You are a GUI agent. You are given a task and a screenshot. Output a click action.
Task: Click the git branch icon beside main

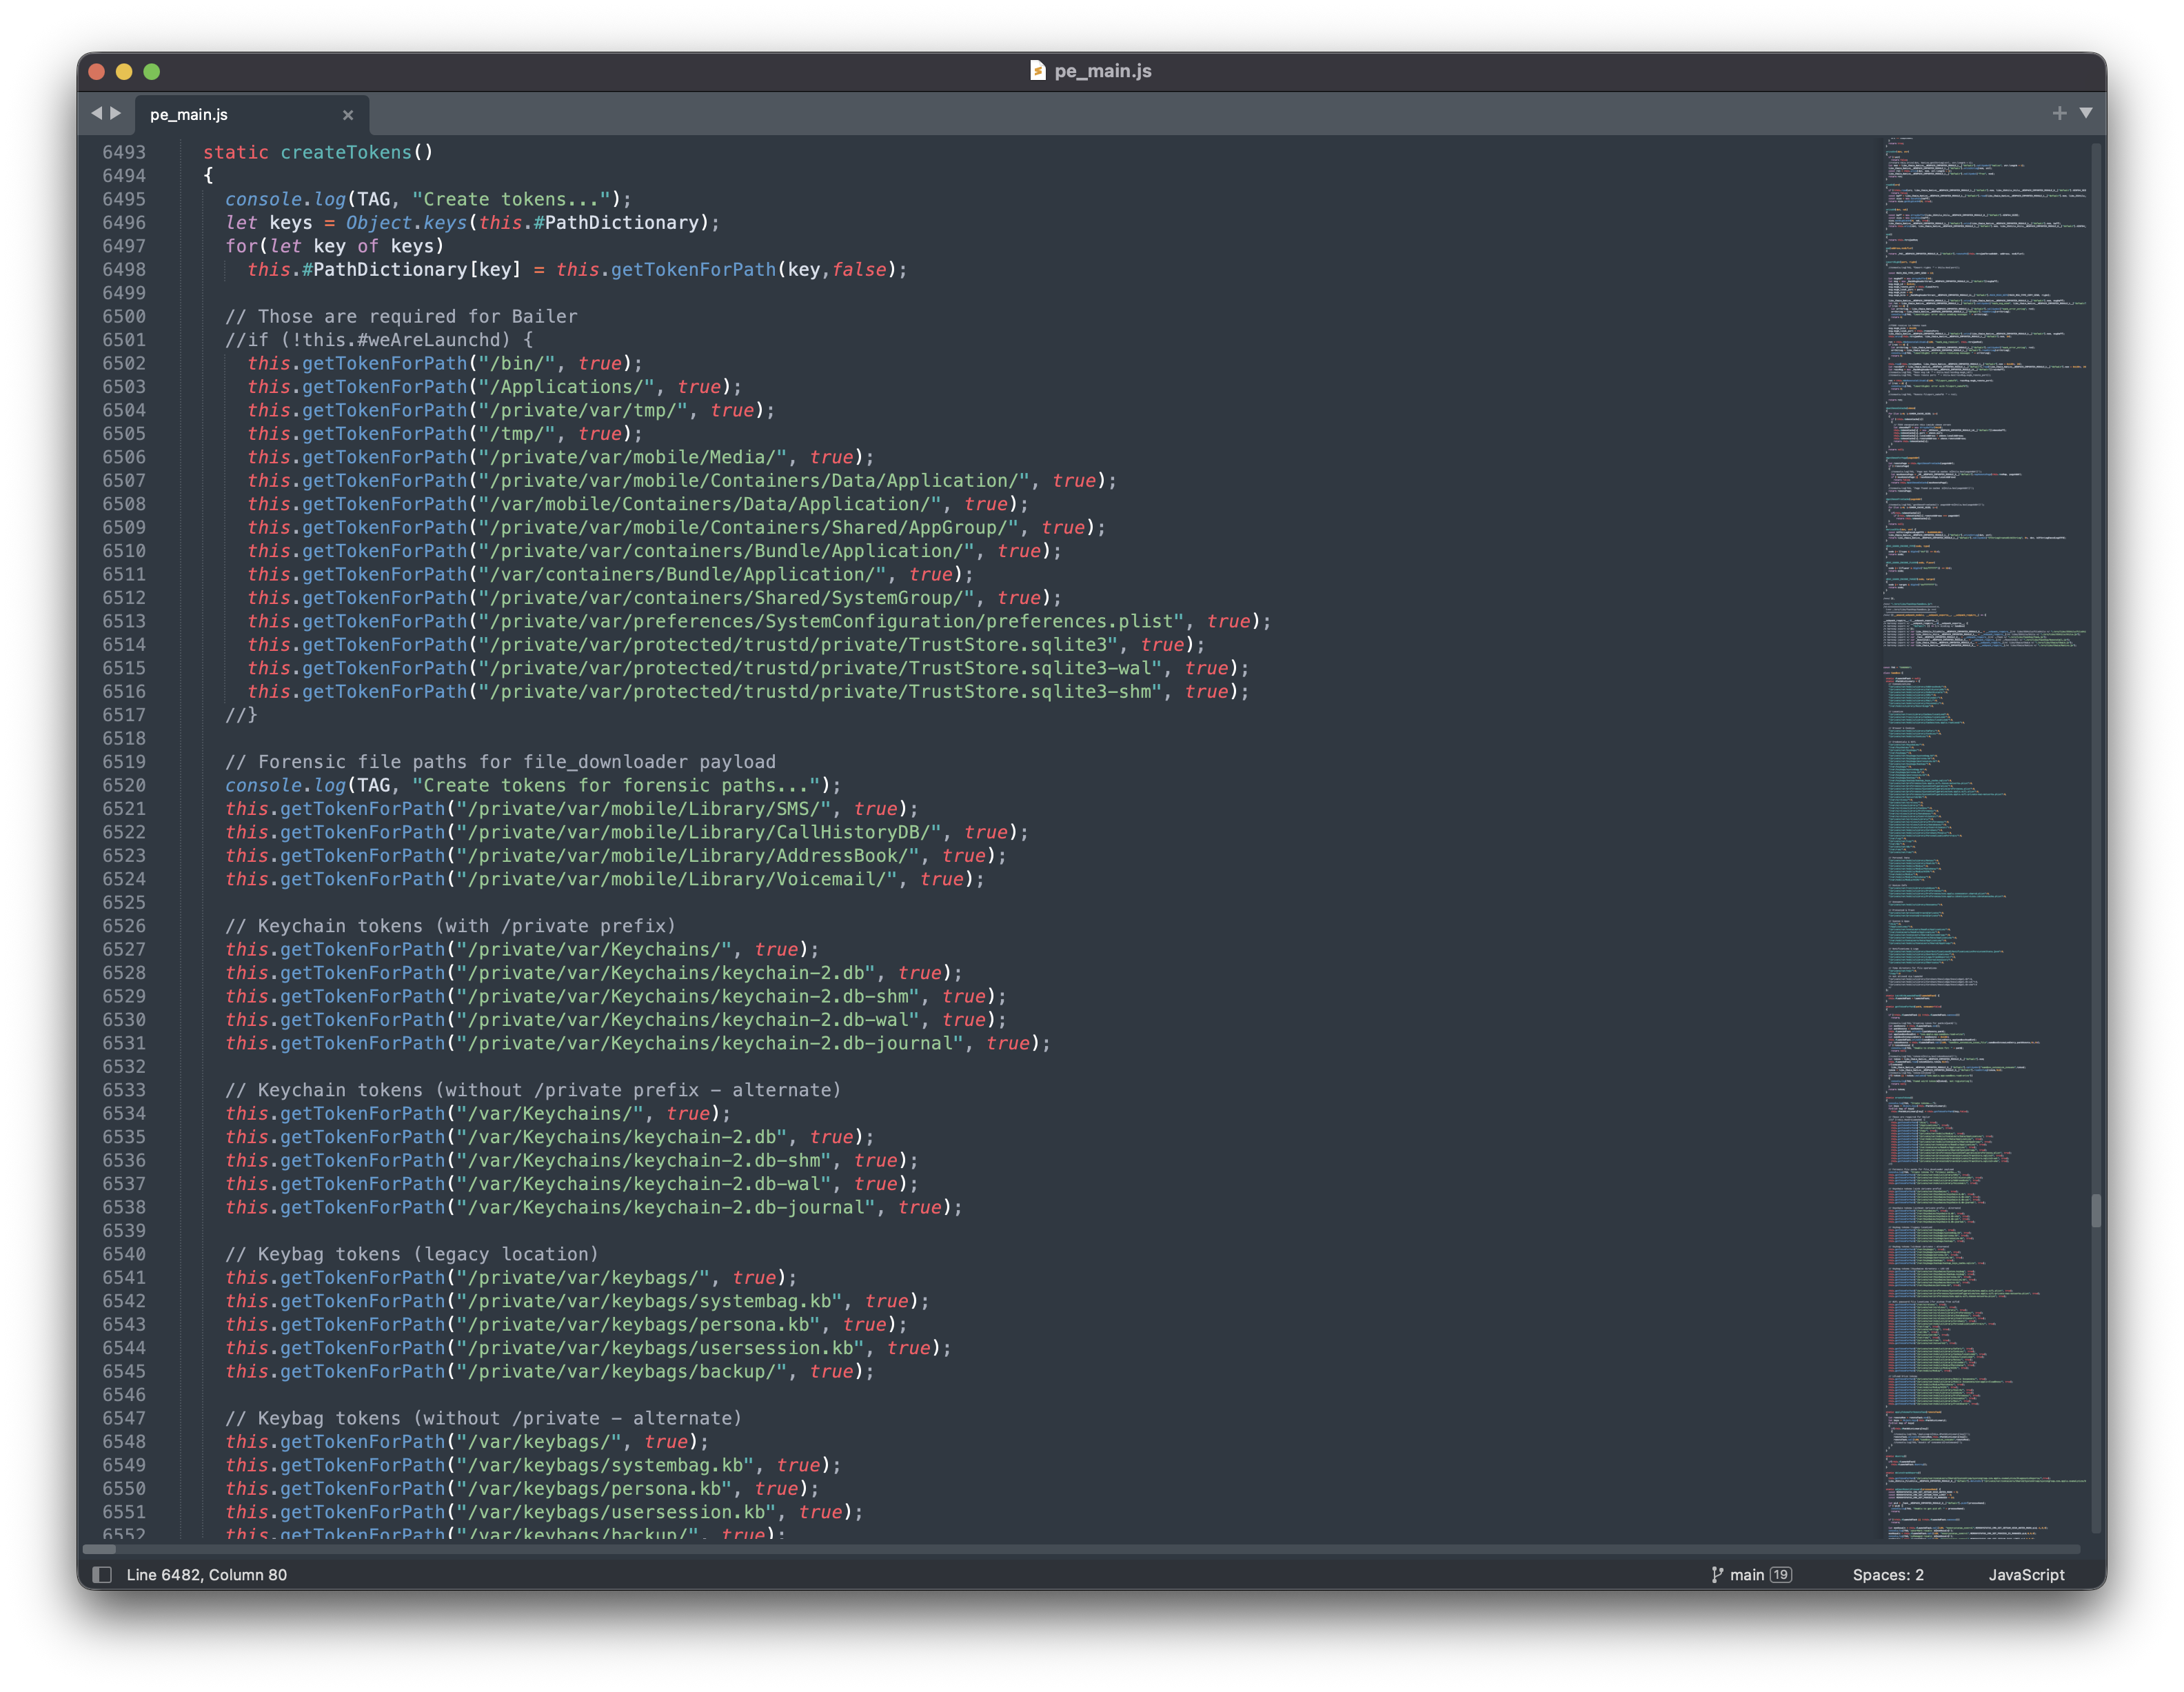pyautogui.click(x=1717, y=1574)
